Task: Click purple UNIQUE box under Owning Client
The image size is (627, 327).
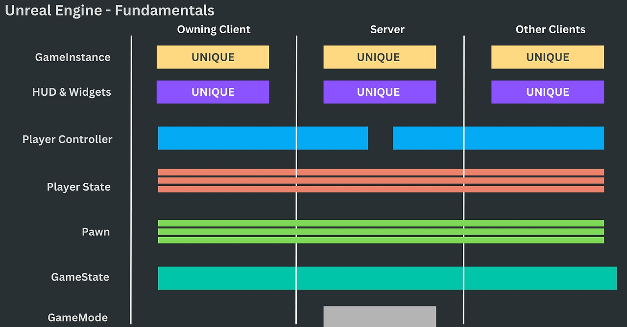Action: coord(213,92)
